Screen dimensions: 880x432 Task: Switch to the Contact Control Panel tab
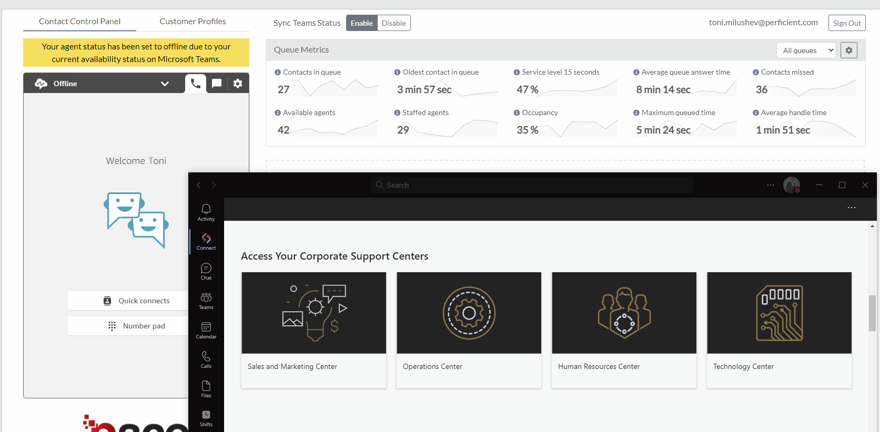click(79, 22)
